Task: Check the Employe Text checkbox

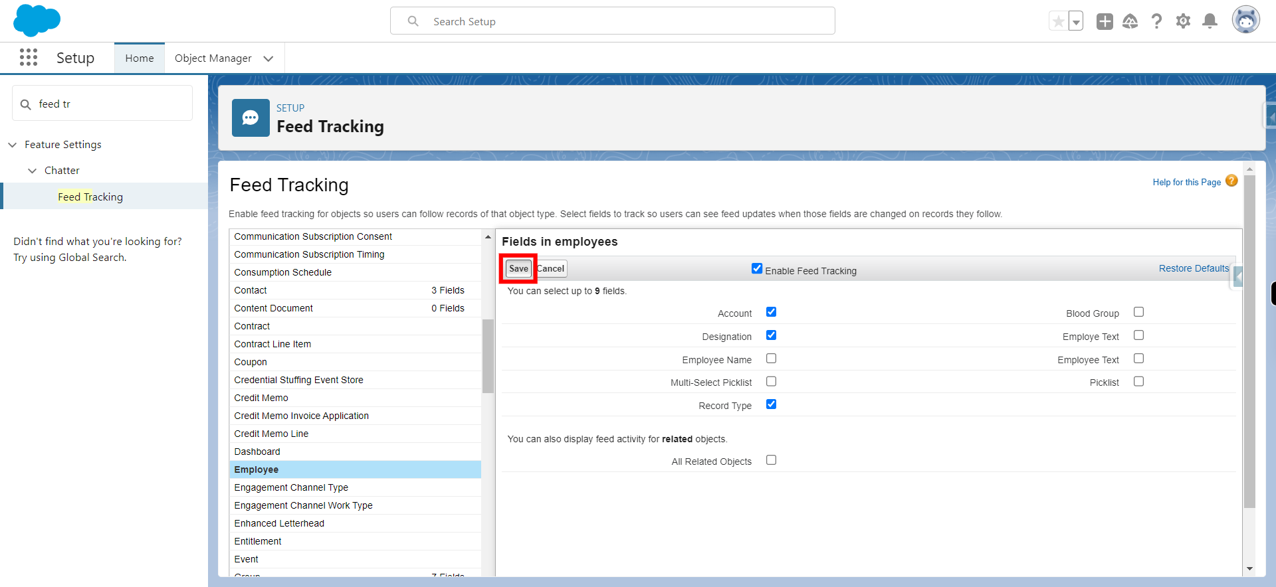Action: tap(1138, 335)
